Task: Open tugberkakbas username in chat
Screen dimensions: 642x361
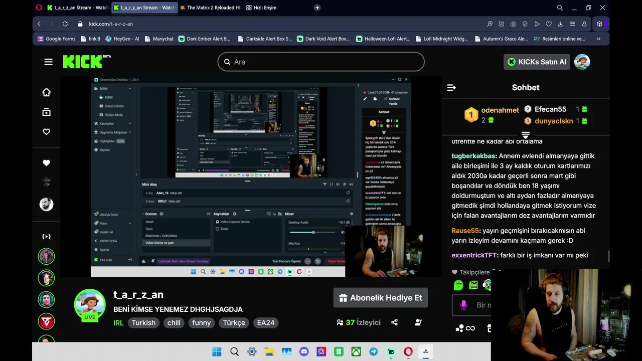Action: click(473, 156)
